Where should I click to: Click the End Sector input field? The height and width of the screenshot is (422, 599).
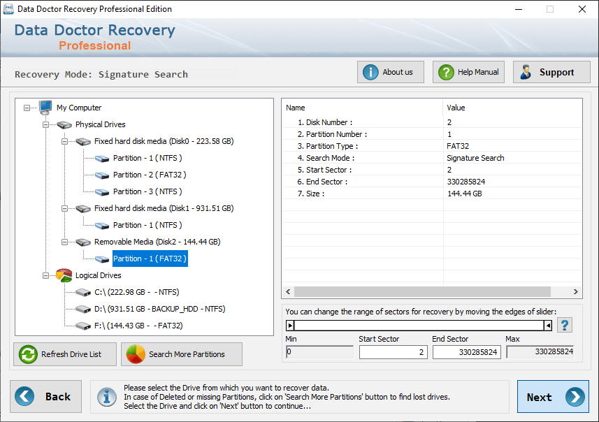tap(466, 352)
